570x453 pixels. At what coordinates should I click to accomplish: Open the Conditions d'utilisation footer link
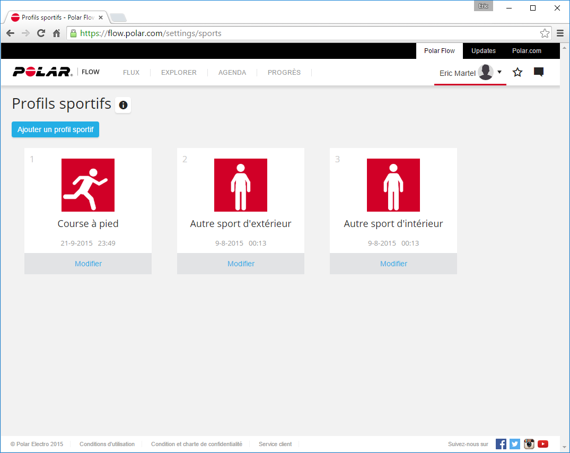click(107, 444)
